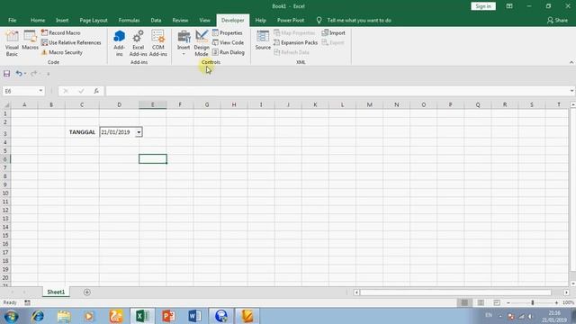Expand the formula bar

coord(572,91)
